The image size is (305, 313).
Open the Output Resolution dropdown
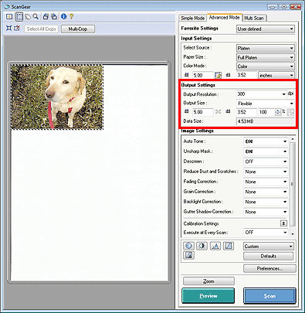(261, 94)
